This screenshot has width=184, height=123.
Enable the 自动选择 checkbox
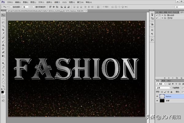pos(11,6)
